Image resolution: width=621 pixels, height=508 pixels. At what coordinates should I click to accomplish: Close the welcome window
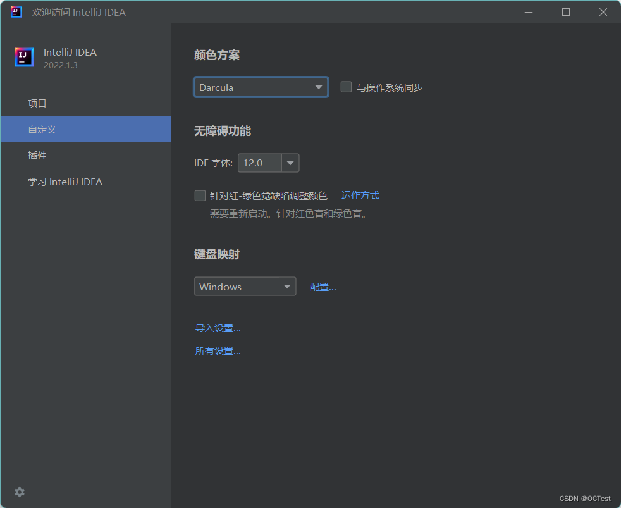click(x=603, y=12)
